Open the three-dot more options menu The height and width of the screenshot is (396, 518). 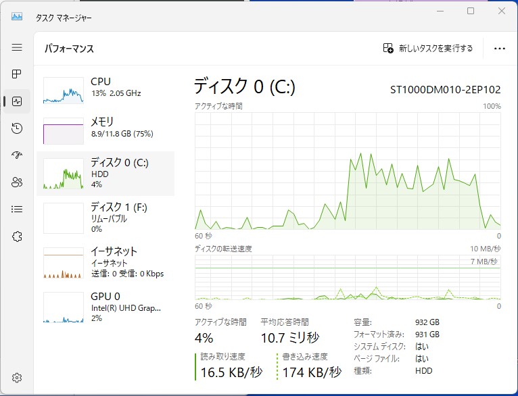pyautogui.click(x=500, y=49)
